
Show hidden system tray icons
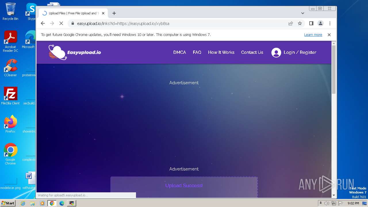tap(321, 203)
